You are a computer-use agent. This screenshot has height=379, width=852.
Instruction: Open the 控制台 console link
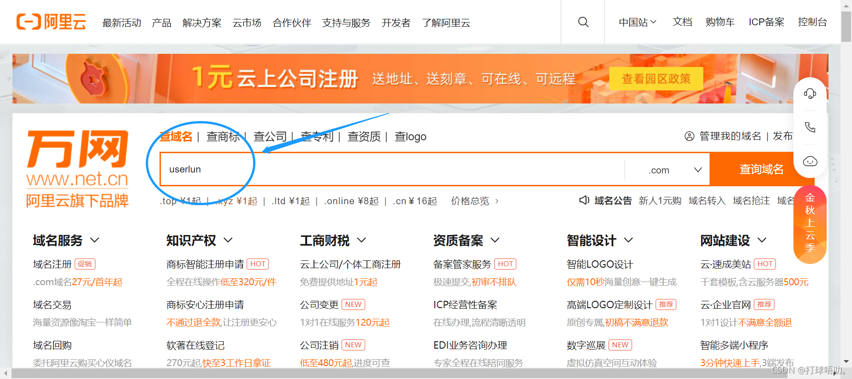coord(812,22)
